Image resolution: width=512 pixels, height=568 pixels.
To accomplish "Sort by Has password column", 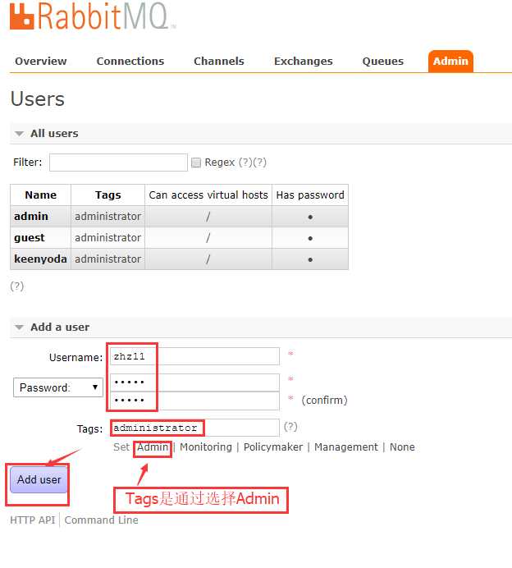I will click(310, 195).
